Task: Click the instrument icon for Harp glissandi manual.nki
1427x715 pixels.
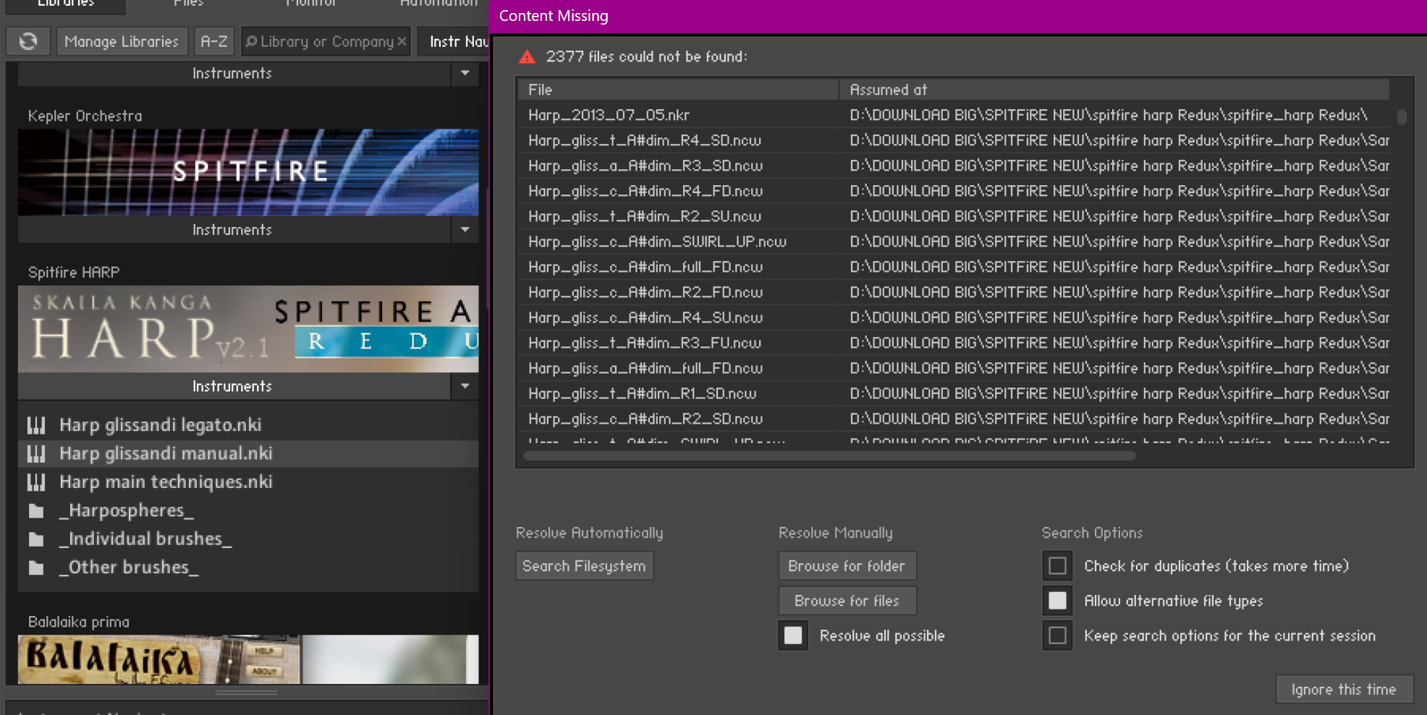Action: pos(36,454)
